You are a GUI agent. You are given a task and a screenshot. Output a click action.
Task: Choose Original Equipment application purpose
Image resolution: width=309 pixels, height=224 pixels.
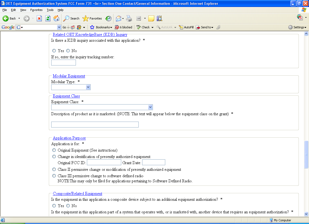point(54,150)
